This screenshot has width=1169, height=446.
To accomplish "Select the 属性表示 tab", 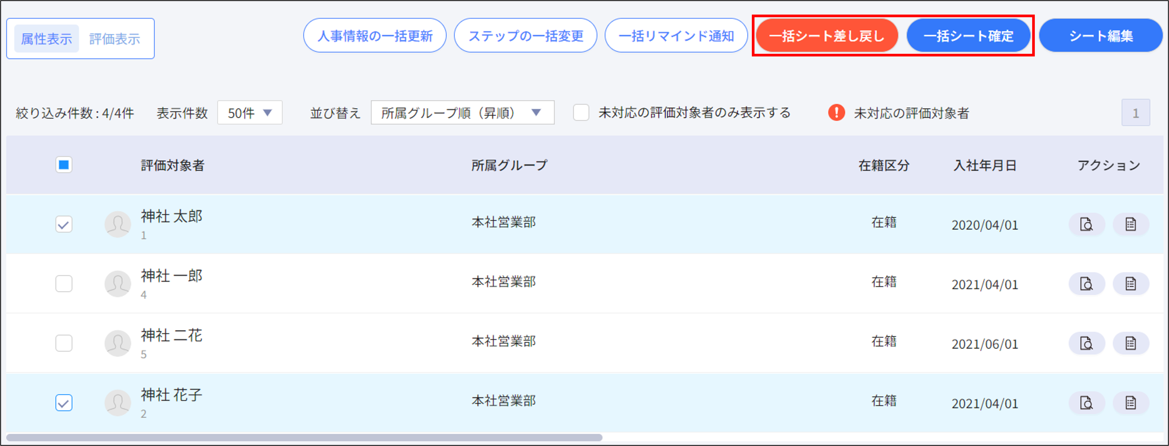I will click(x=47, y=39).
